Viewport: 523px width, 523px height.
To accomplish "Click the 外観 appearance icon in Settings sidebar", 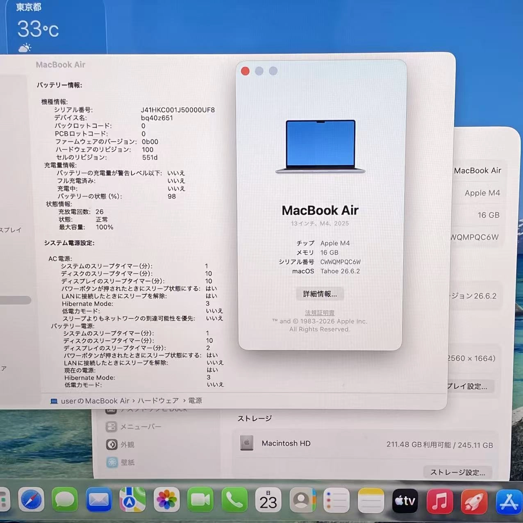I will 111,444.
